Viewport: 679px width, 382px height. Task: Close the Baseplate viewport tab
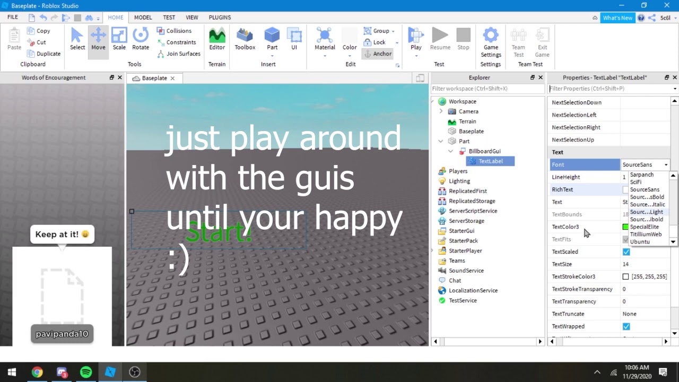click(x=172, y=78)
